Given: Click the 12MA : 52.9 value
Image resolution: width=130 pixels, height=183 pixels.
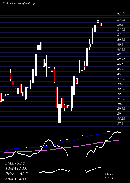Looking at the screenshot, I should click(x=16, y=169).
